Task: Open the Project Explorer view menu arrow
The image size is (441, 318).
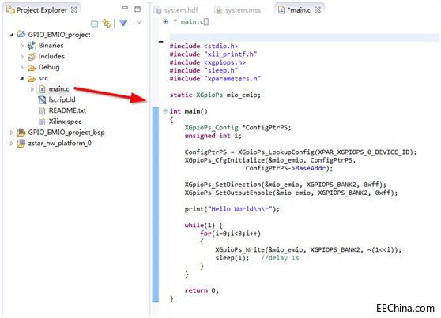Action: click(x=139, y=21)
